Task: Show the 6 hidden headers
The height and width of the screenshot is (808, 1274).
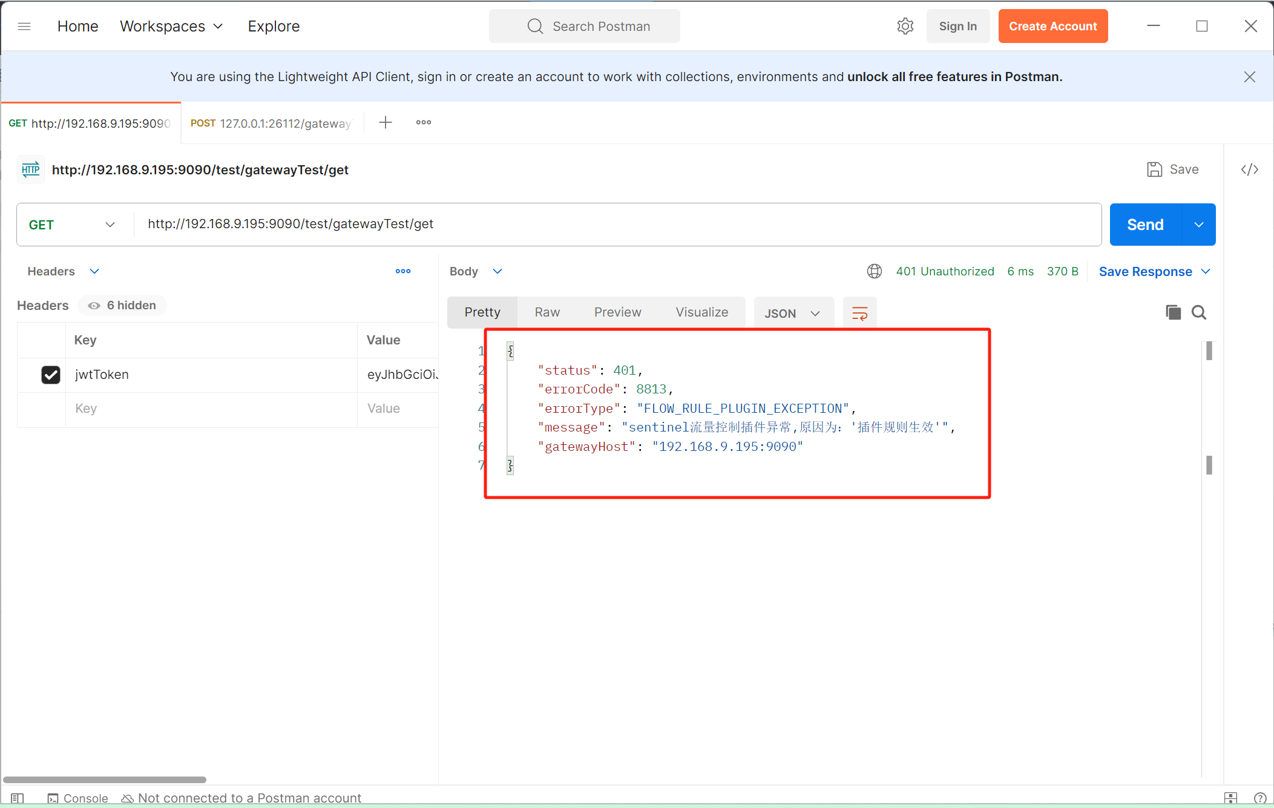Action: [x=122, y=306]
